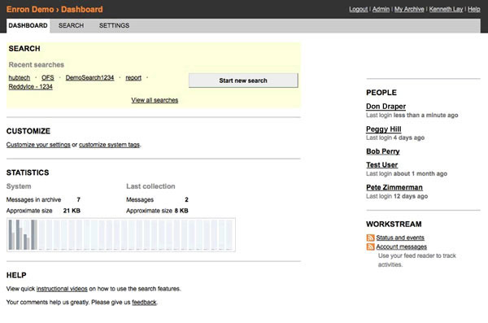Click RSS icon for Status and events
Viewport: 488px width, 323px height.
point(370,238)
